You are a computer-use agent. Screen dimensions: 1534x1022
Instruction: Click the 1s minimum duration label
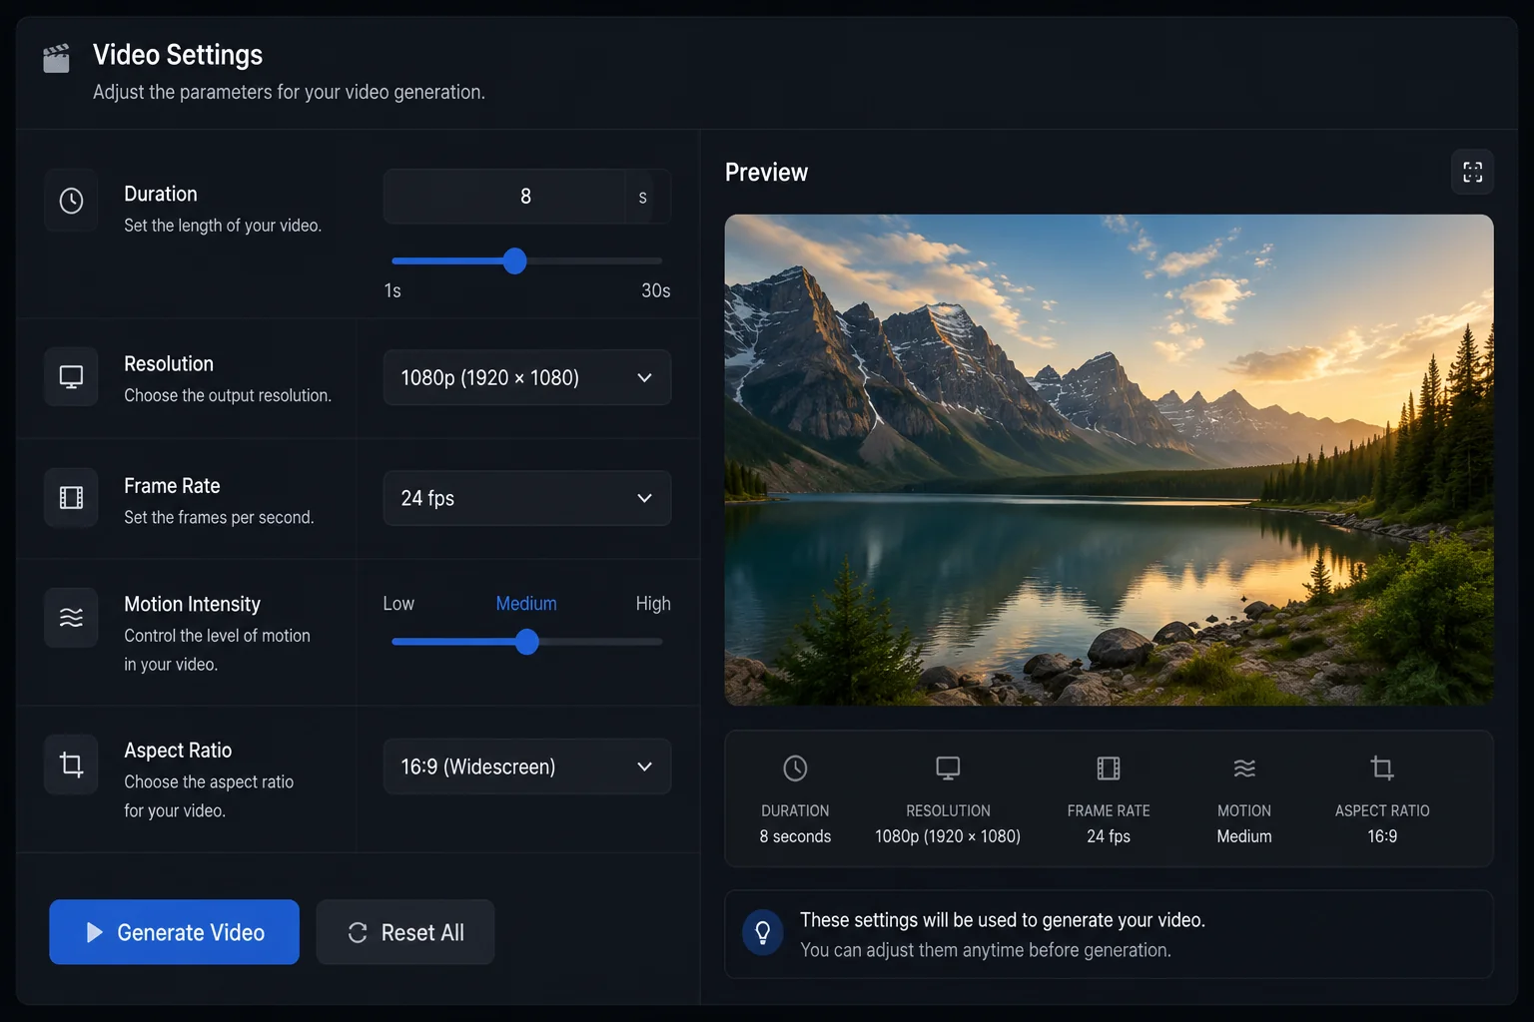[x=392, y=290]
